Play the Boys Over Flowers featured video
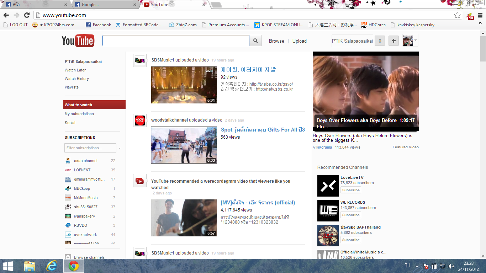Image resolution: width=486 pixels, height=273 pixels. tap(366, 91)
